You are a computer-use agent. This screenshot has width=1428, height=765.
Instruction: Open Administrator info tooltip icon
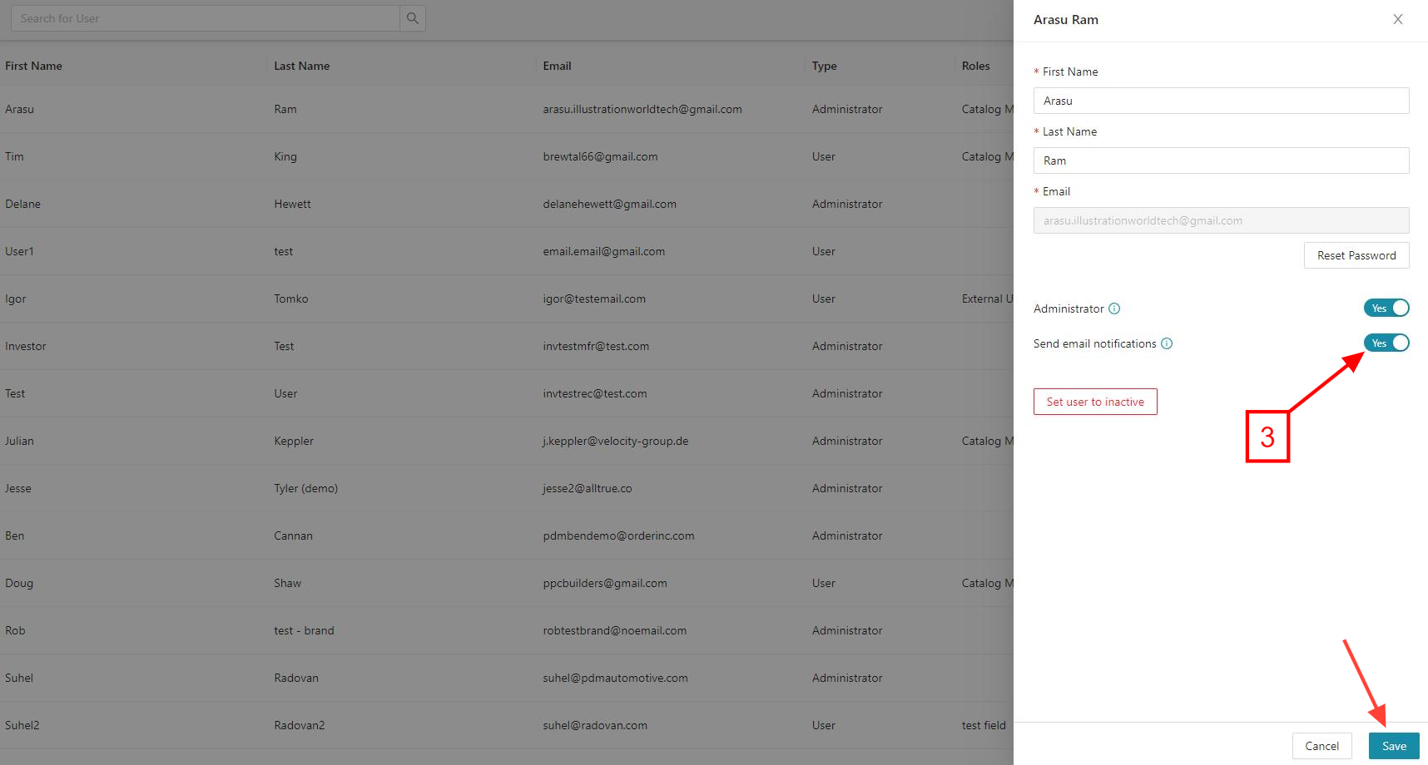(x=1114, y=308)
